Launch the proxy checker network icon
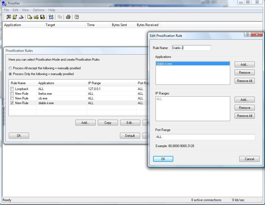This screenshot has height=205, width=265. [x=51, y=17]
